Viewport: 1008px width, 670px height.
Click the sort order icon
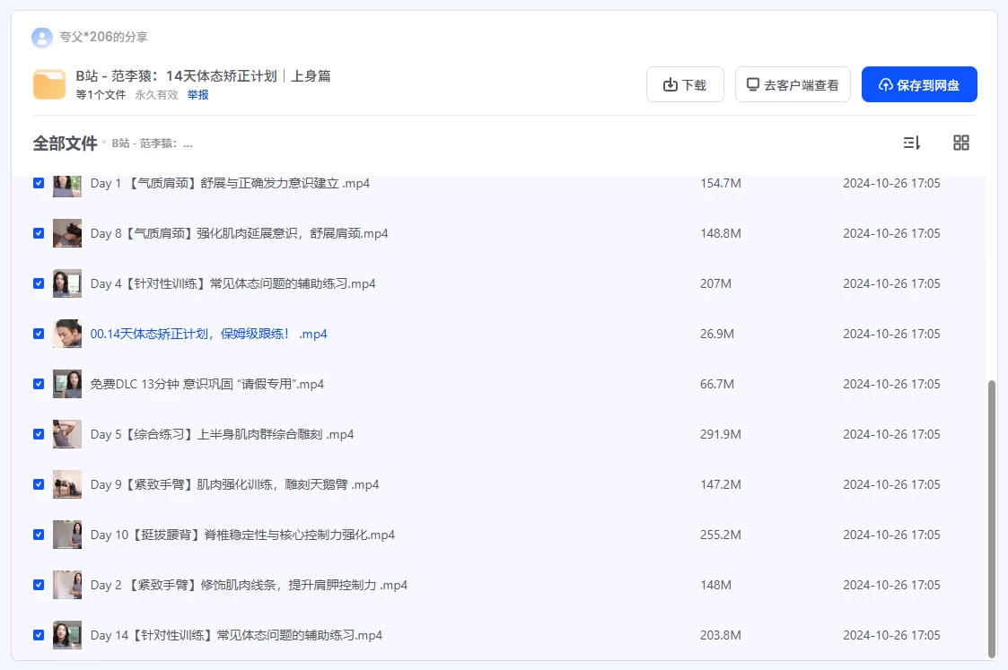(911, 143)
